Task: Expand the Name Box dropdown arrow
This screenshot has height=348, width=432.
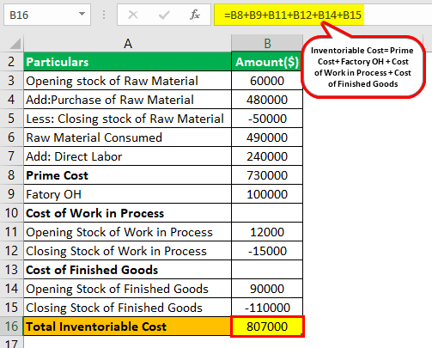Action: click(82, 14)
